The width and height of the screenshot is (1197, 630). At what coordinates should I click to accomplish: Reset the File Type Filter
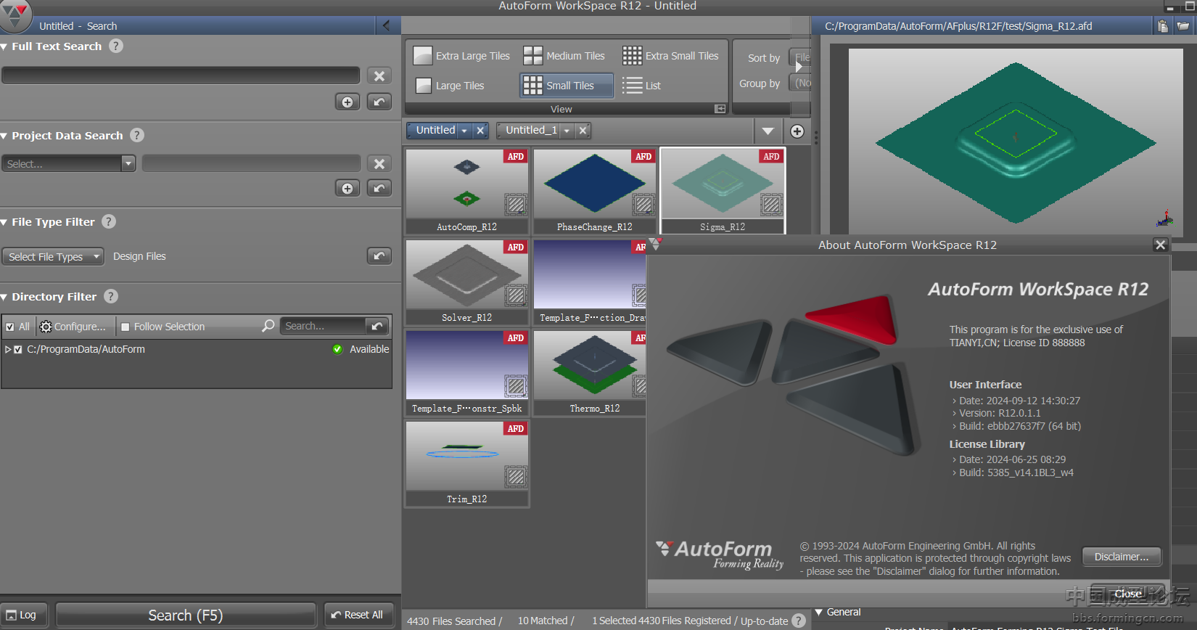(379, 256)
